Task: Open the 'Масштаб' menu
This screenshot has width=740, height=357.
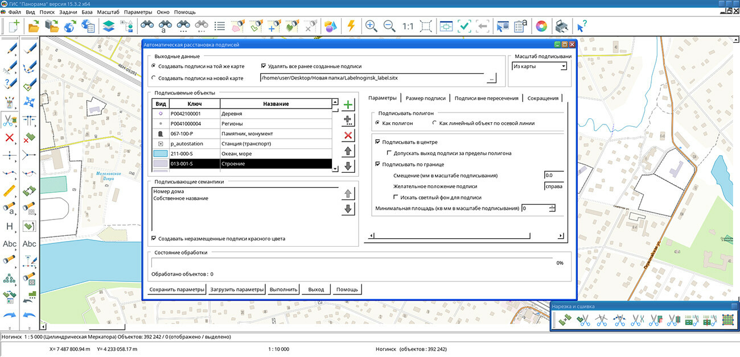Action: click(108, 12)
